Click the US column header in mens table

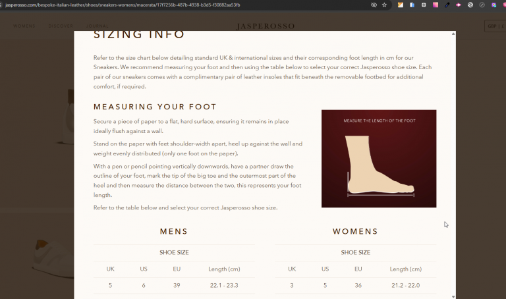[144, 269]
